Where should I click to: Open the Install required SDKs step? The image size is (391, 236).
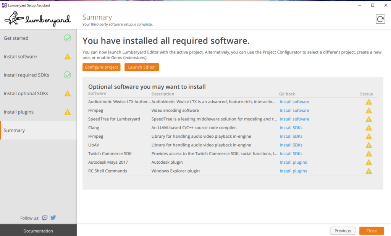click(38, 75)
